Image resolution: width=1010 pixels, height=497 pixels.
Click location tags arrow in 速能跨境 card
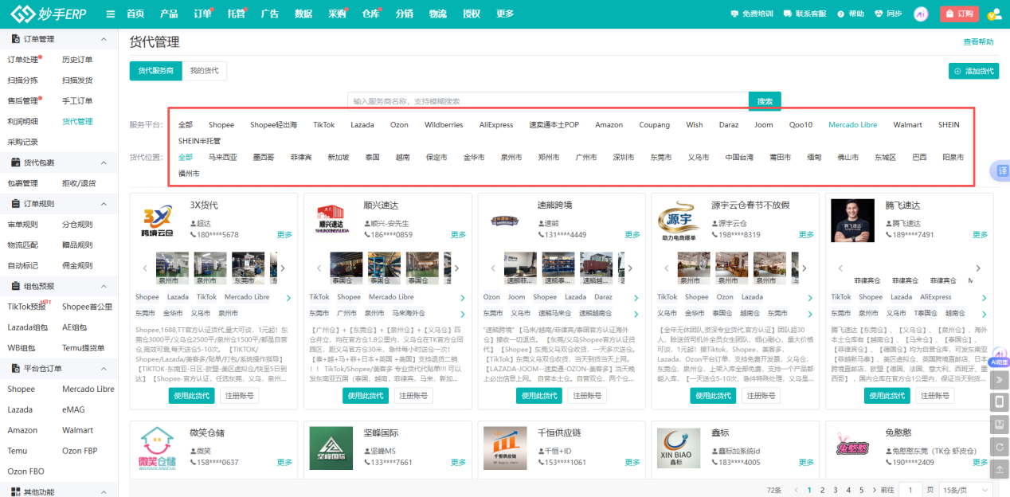pyautogui.click(x=637, y=314)
